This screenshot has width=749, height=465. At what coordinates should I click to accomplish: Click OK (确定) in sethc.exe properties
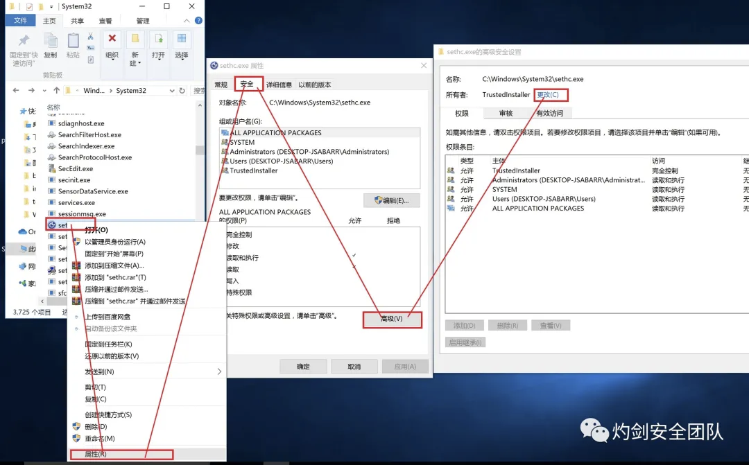303,367
